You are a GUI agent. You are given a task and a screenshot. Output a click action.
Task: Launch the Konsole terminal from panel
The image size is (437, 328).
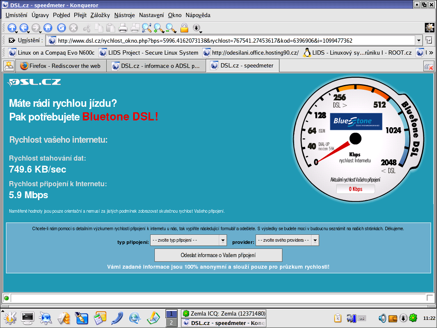[28, 318]
